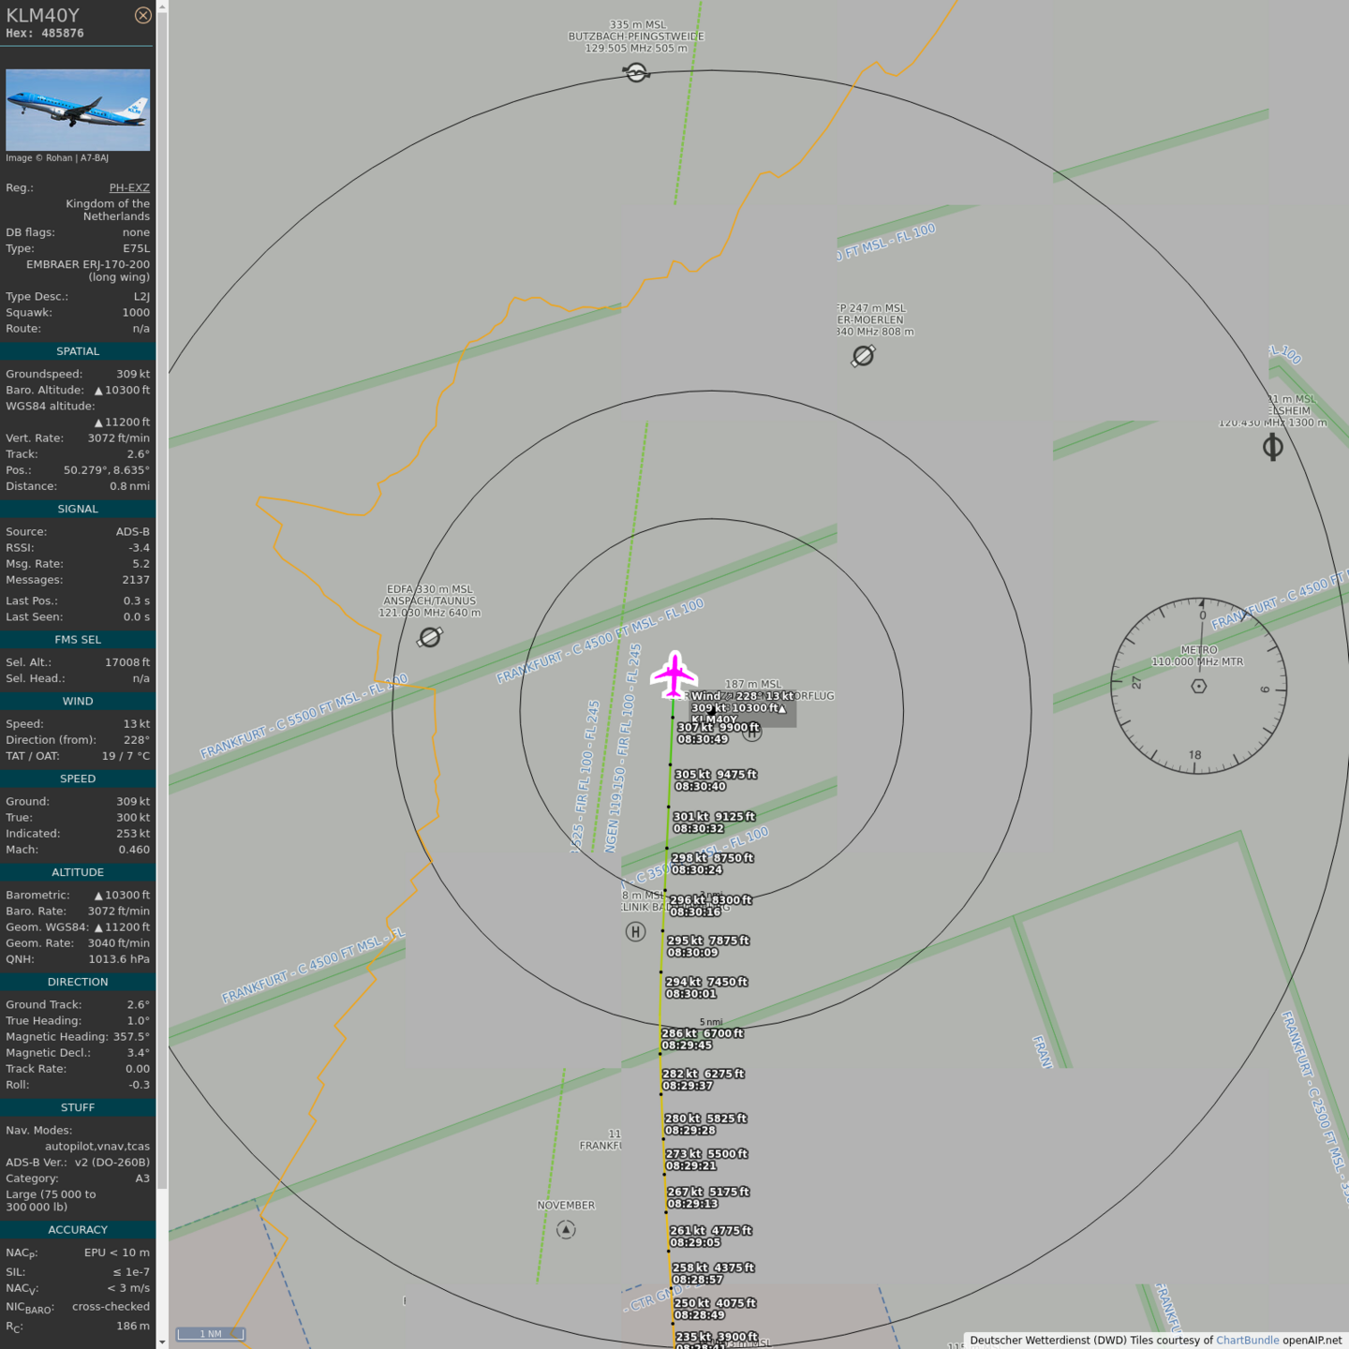Click the 08:29:45 track point label

point(687,1045)
